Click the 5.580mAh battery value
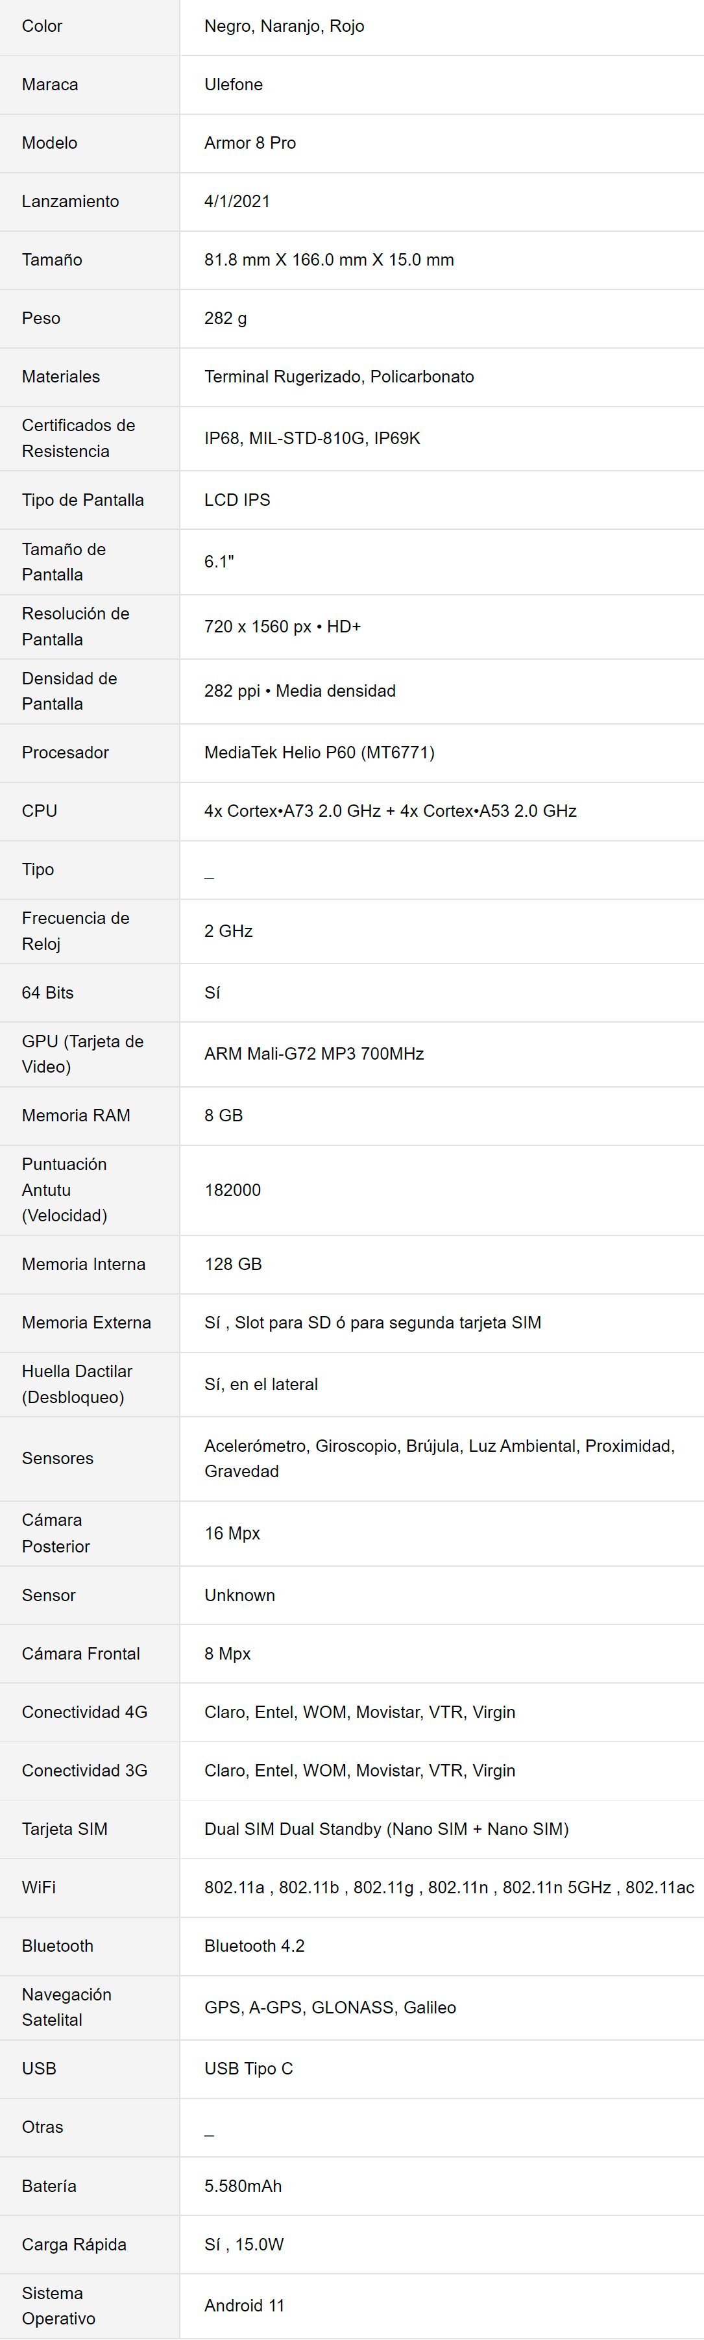This screenshot has height=2340, width=704. (243, 2185)
